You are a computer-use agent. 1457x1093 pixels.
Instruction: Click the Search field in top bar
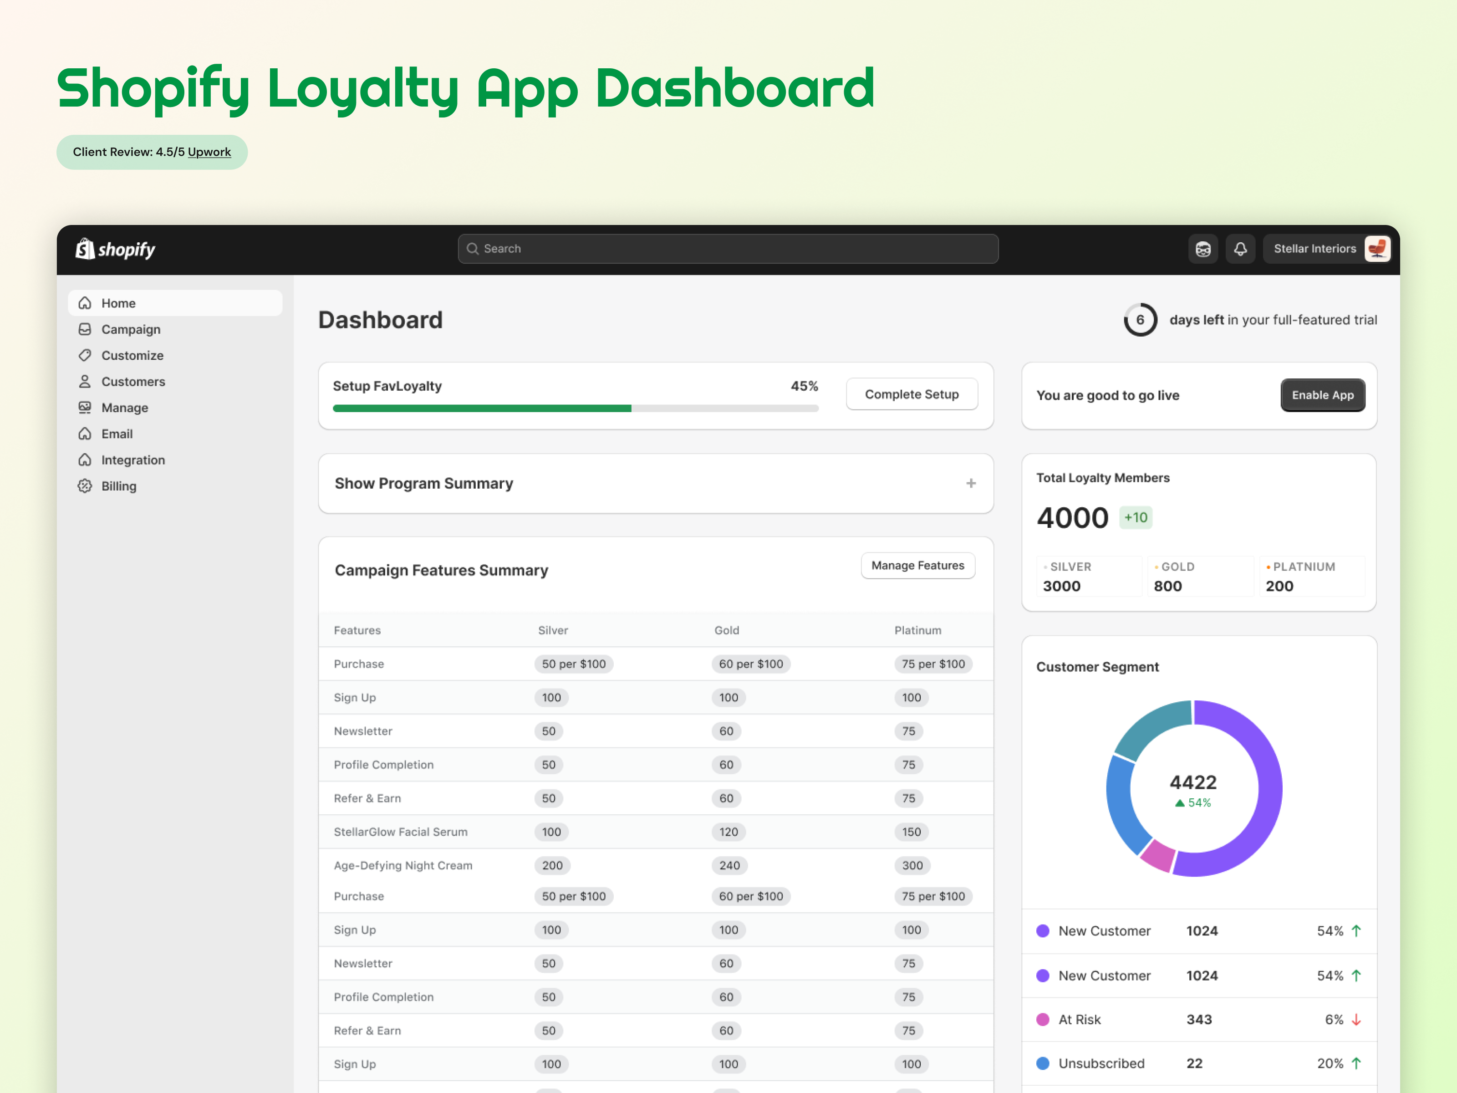pos(727,248)
